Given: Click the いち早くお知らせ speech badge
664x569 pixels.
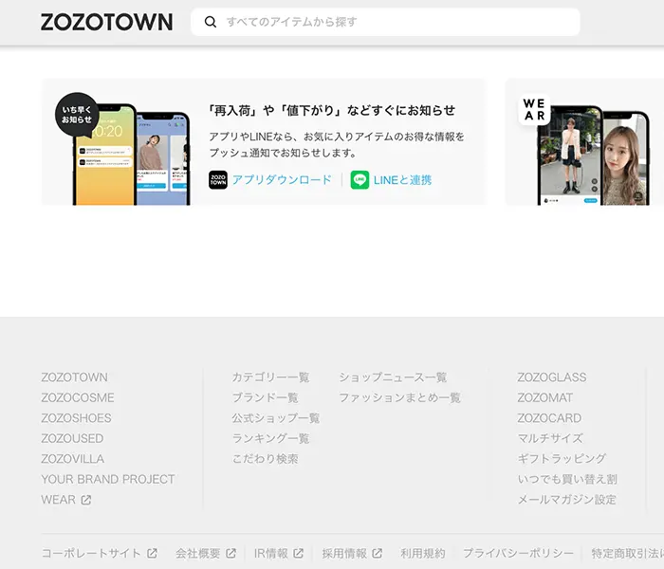Looking at the screenshot, I should [77, 115].
